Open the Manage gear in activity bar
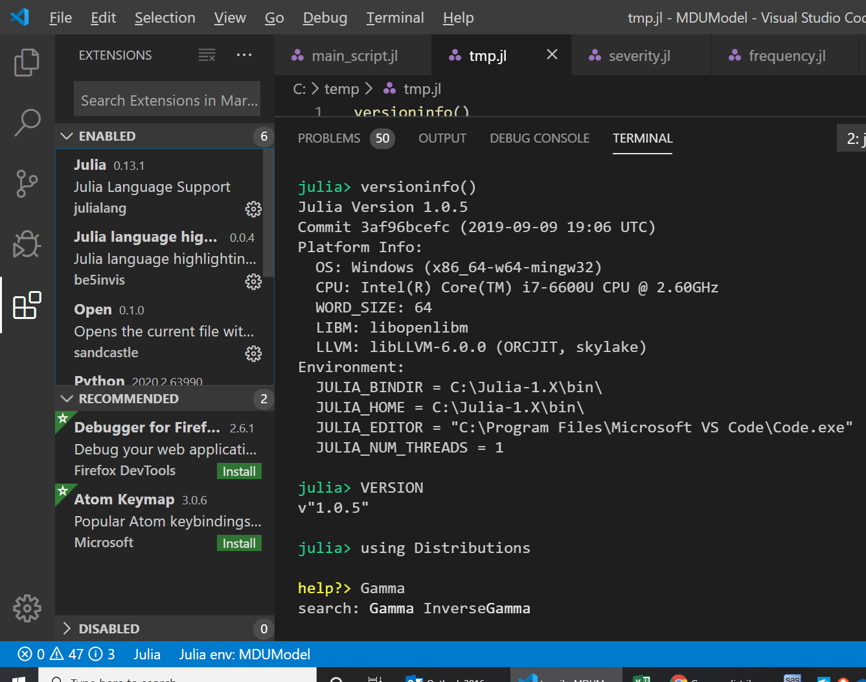This screenshot has height=682, width=866. [x=27, y=608]
